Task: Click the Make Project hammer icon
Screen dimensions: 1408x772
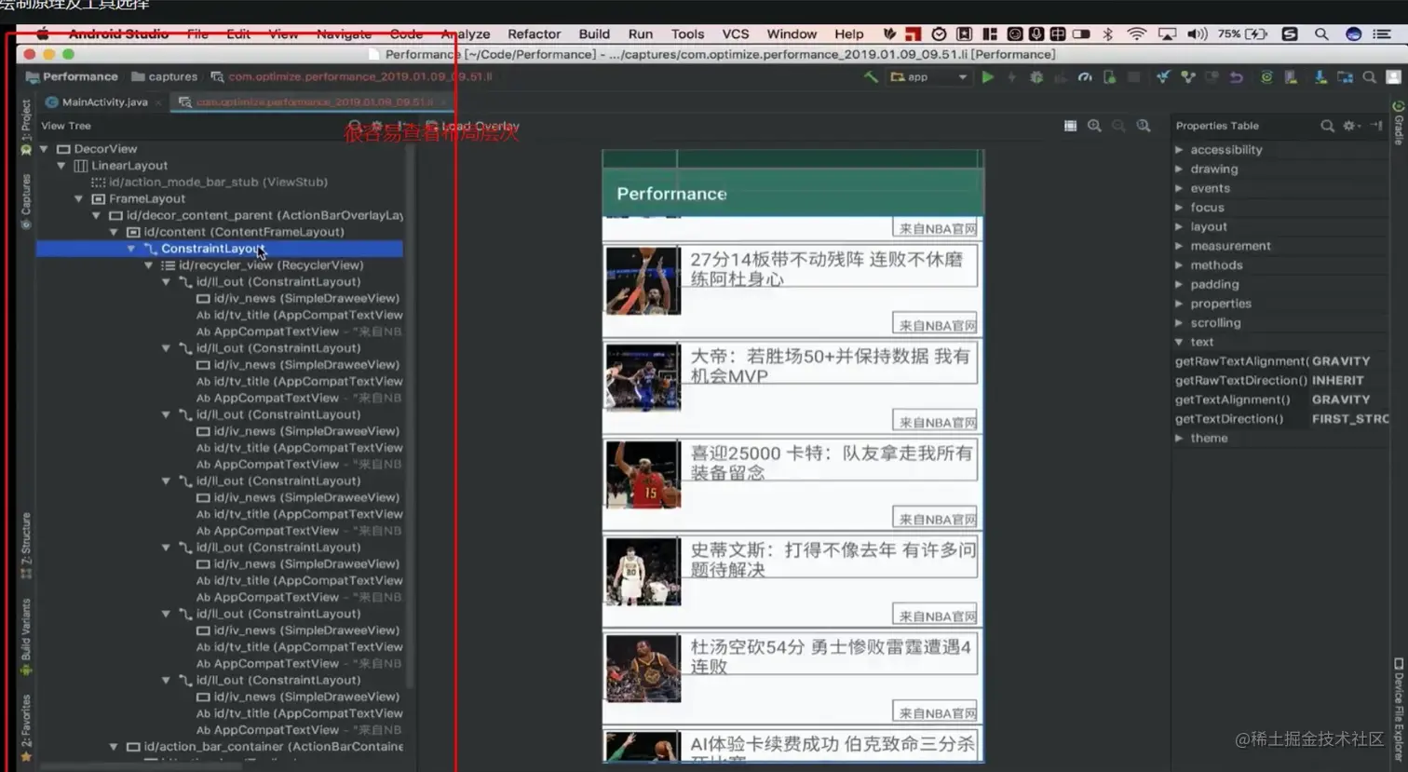Action: pyautogui.click(x=871, y=77)
